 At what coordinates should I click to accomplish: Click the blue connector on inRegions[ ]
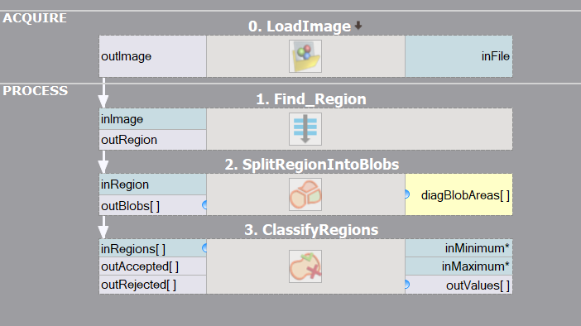(x=204, y=248)
